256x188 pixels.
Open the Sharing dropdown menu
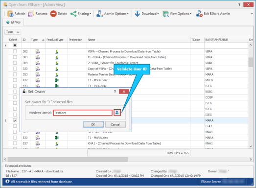tap(90, 14)
